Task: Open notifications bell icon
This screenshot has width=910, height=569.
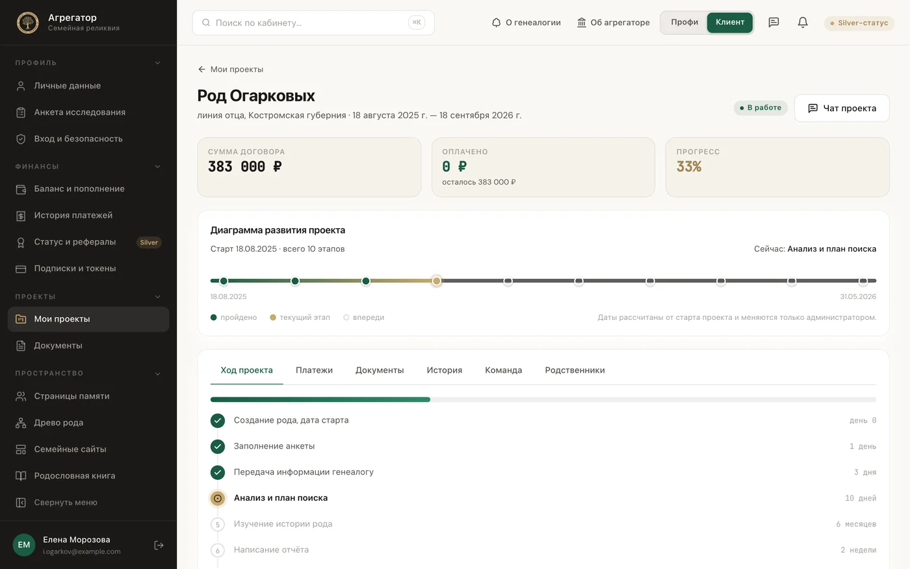Action: pyautogui.click(x=803, y=23)
